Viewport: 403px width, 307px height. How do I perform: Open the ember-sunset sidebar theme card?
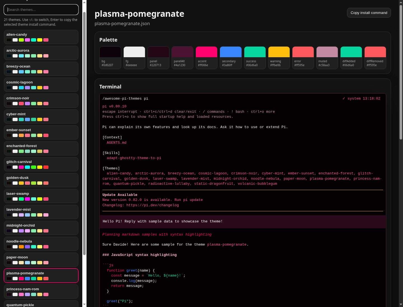41,132
